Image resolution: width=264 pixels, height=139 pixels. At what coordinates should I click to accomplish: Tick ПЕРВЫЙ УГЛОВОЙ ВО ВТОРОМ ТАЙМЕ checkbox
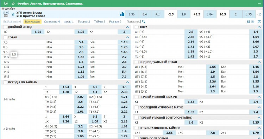pos(137,118)
